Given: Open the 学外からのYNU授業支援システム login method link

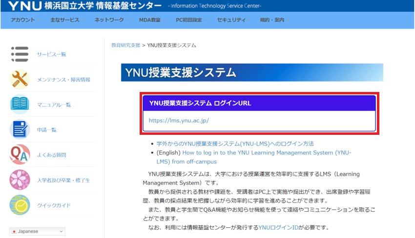Looking at the screenshot, I should pyautogui.click(x=235, y=144).
